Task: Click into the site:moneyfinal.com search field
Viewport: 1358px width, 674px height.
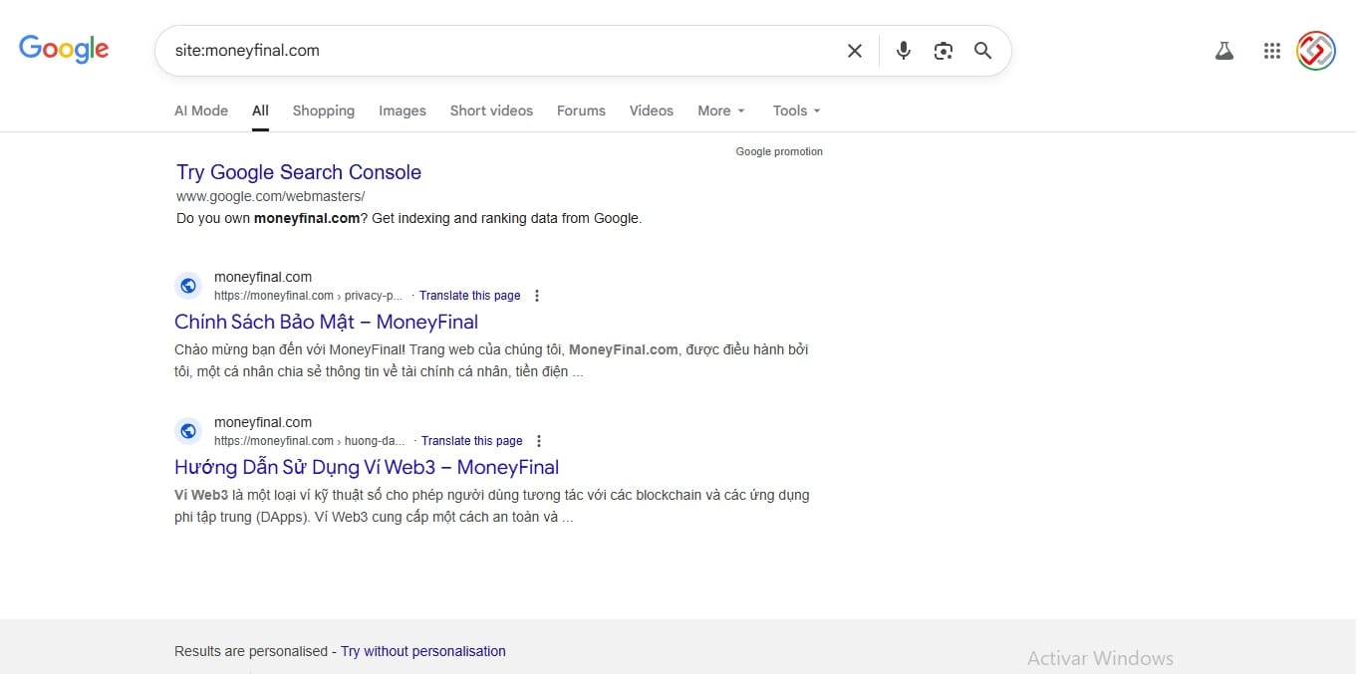Action: (498, 51)
